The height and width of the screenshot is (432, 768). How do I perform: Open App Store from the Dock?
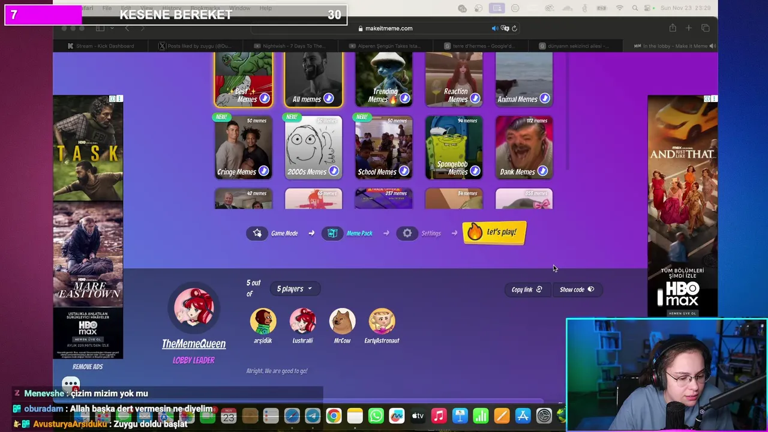523,416
